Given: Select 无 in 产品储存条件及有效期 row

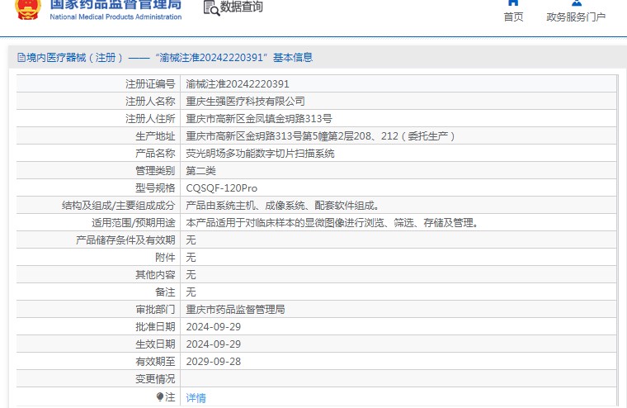Looking at the screenshot, I should 191,240.
